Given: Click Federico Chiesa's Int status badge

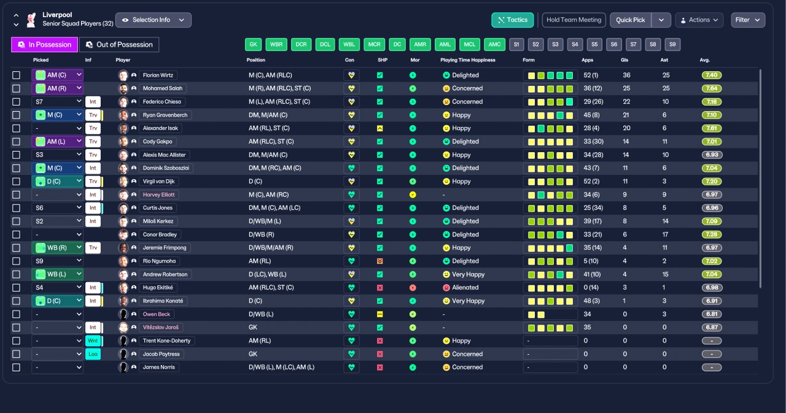Looking at the screenshot, I should click(93, 102).
